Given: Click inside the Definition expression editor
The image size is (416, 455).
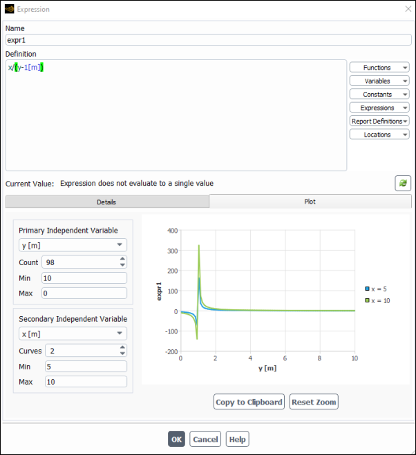Looking at the screenshot, I should pyautogui.click(x=176, y=115).
